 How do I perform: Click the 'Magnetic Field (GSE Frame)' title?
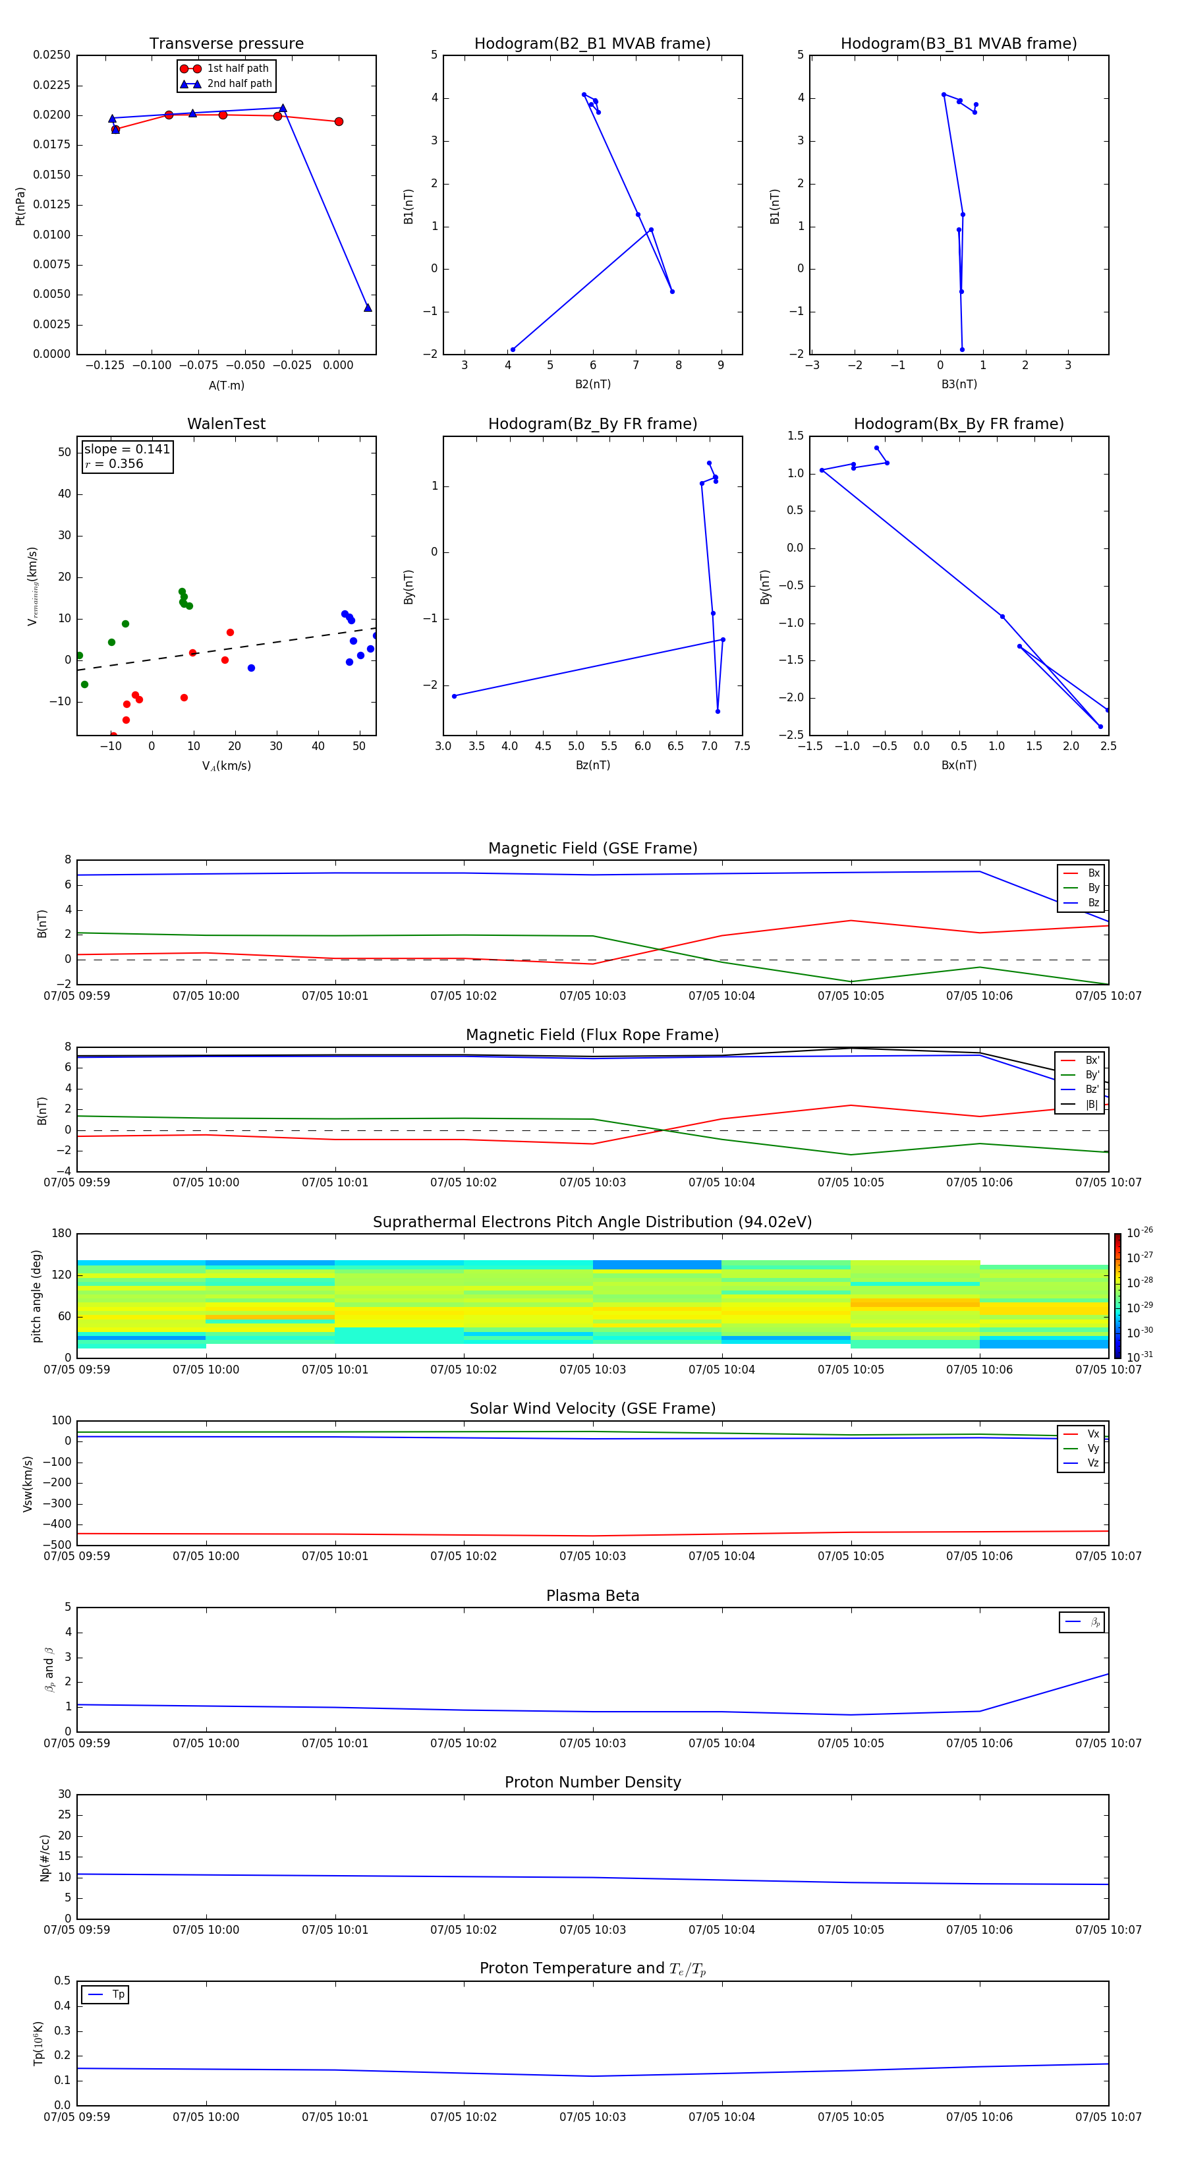pos(592,848)
